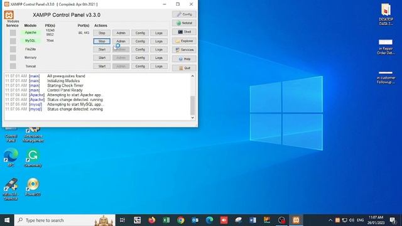Viewport: 402px width, 226px height.
Task: Open Task View from taskbar
Action: 122,220
